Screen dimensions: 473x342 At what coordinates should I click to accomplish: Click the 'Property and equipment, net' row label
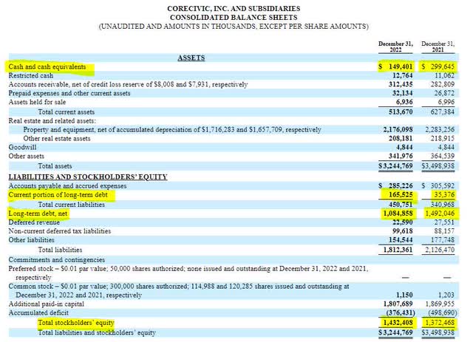click(172, 130)
